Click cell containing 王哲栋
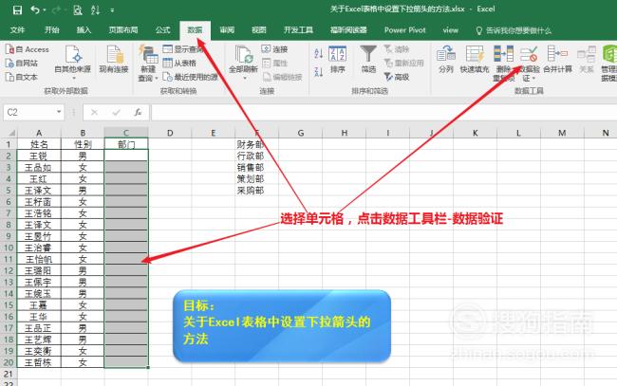Screen dimensions: 617x386 coord(39,362)
